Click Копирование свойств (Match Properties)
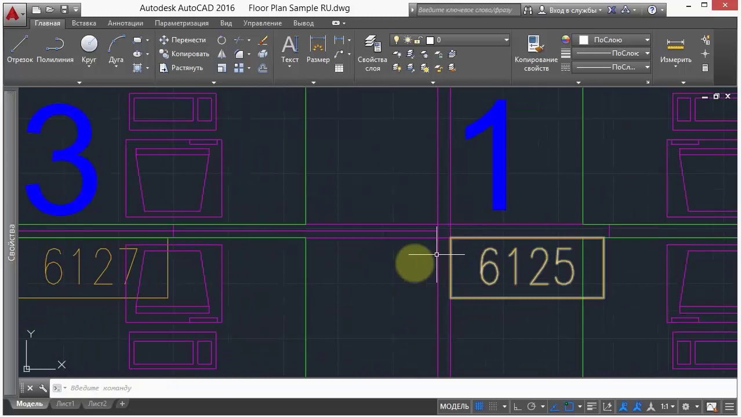 [x=536, y=53]
